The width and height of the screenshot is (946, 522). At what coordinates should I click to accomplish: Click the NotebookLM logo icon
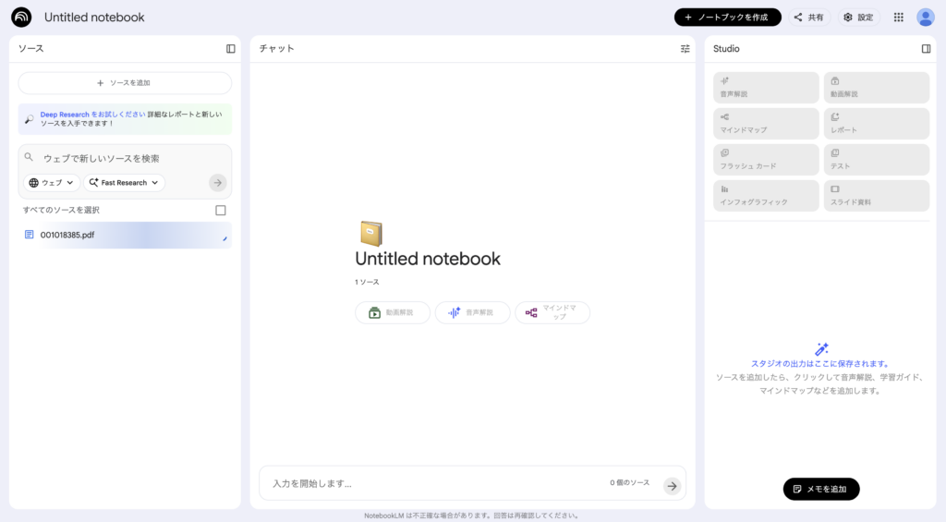[21, 18]
